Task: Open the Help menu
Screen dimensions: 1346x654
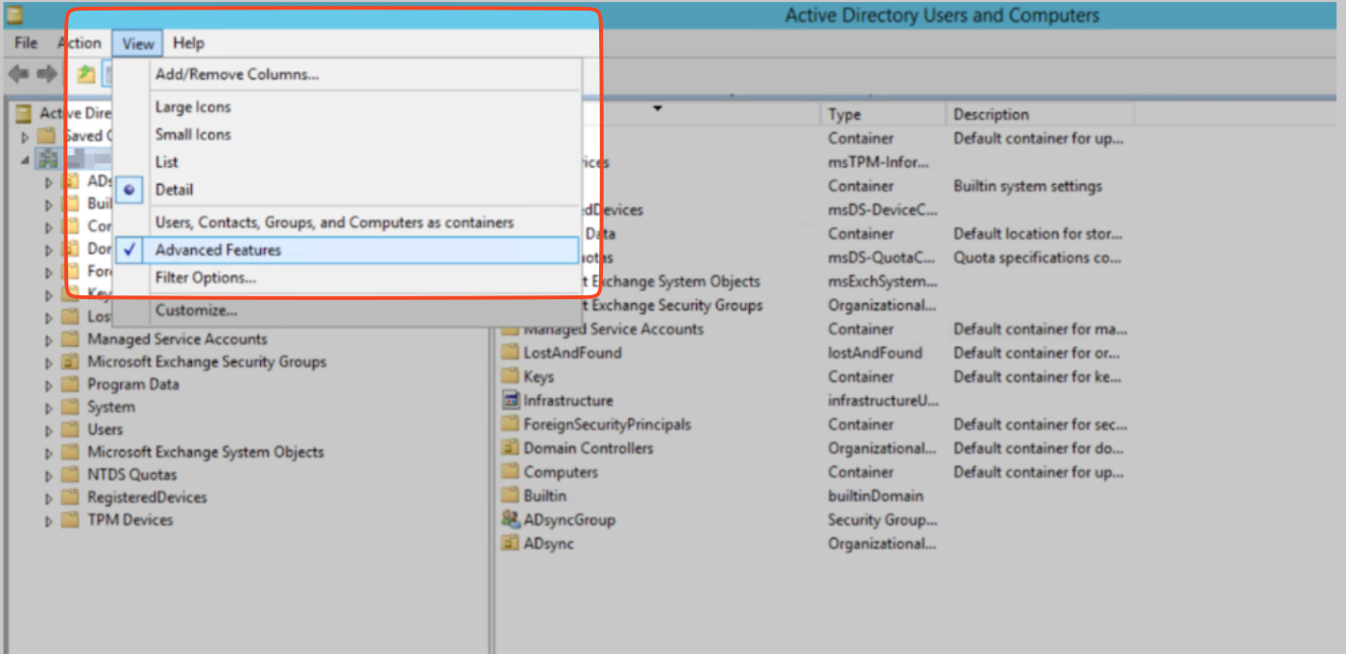Action: 188,43
